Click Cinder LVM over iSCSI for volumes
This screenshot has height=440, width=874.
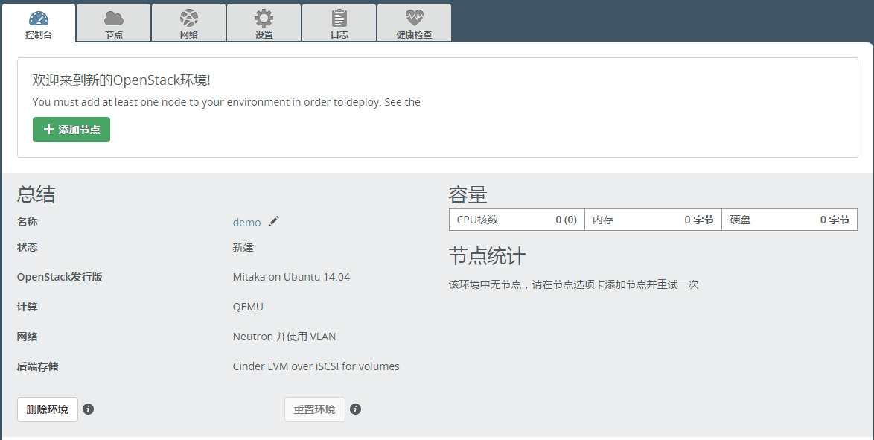coord(316,366)
